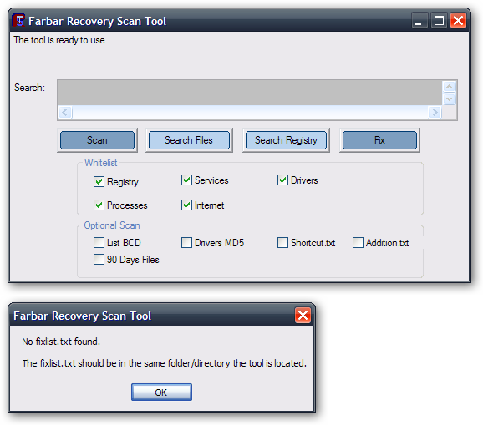Check the Addition.txt checkbox

(358, 242)
